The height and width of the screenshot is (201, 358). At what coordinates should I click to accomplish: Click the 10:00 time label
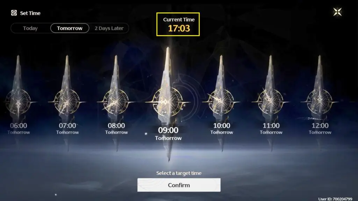click(222, 126)
